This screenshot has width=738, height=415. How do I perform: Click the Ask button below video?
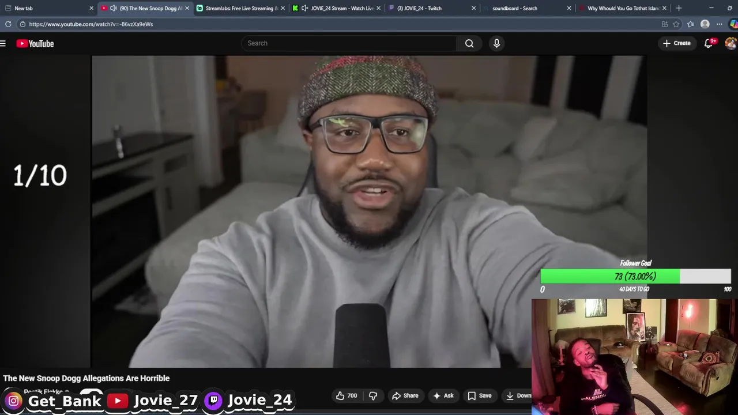click(x=443, y=395)
